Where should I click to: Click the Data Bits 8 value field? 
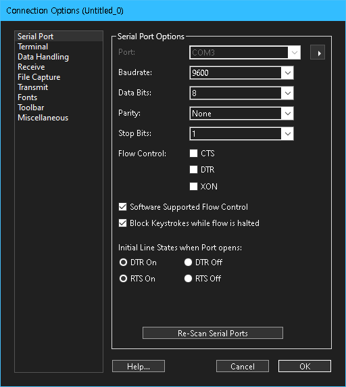(236, 93)
